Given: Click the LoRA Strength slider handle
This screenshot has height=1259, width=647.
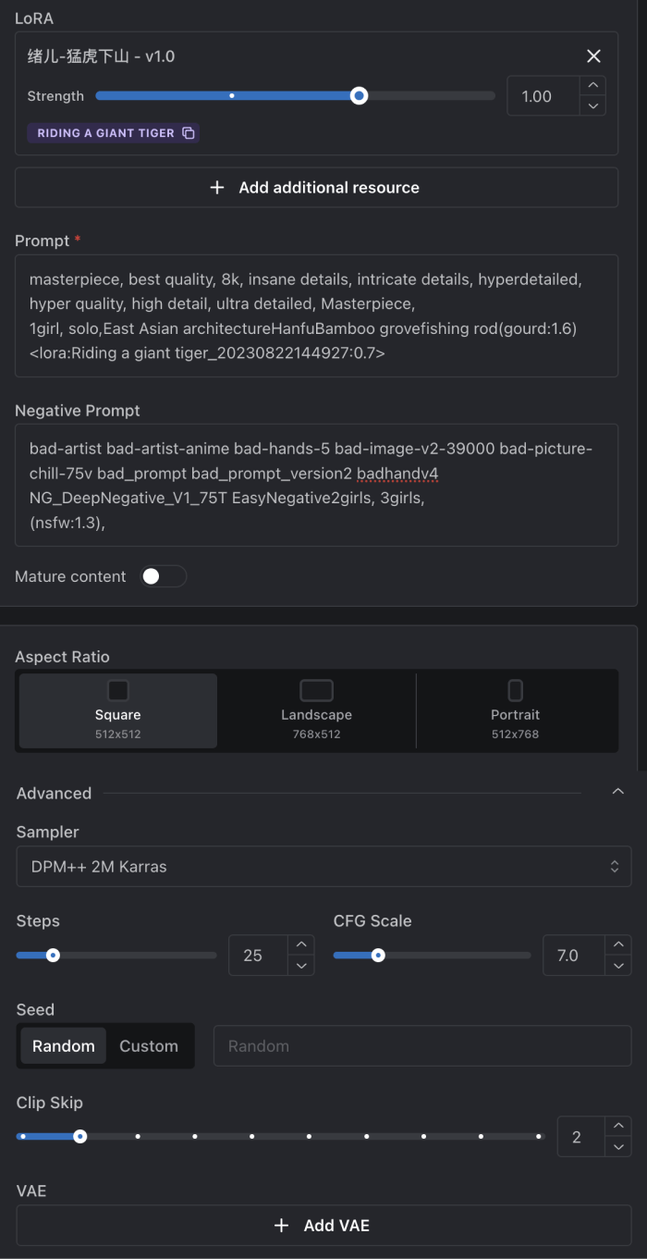Looking at the screenshot, I should point(359,95).
